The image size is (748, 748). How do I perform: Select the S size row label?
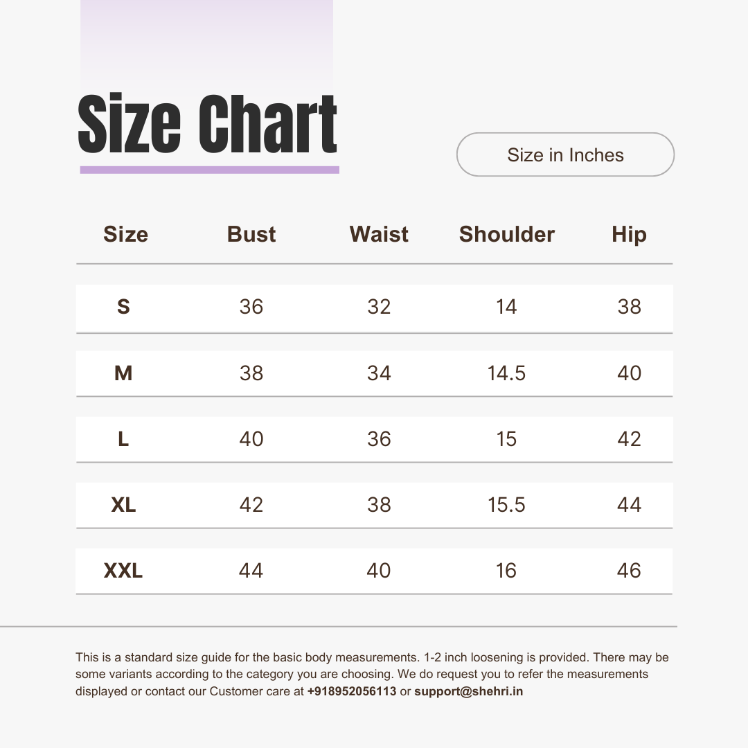pos(123,307)
